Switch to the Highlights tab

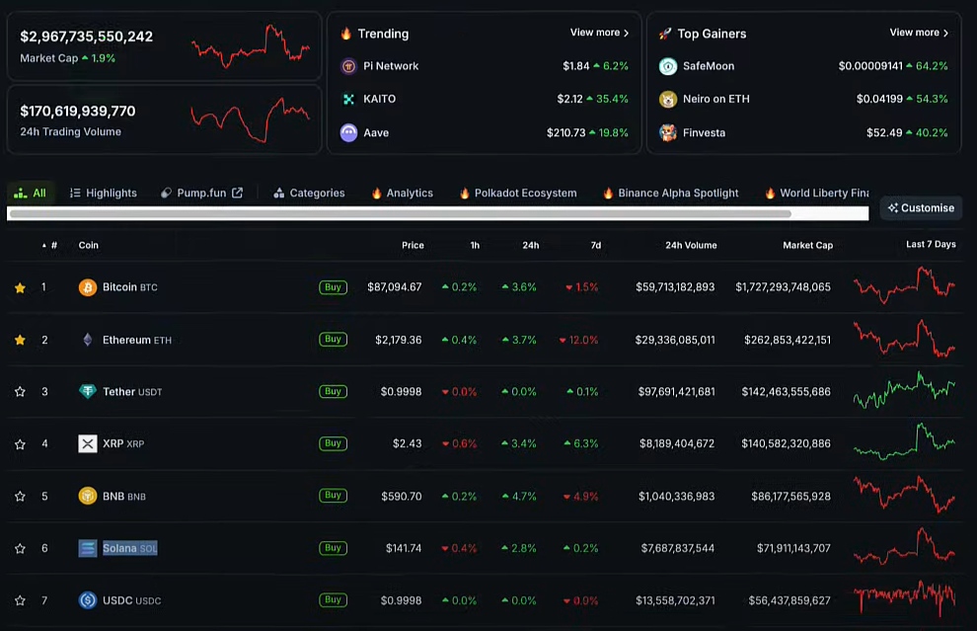point(103,193)
